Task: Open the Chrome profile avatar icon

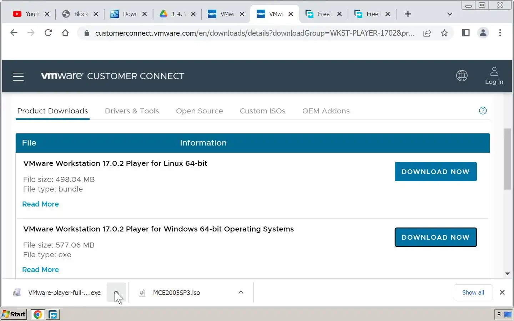Action: point(483,33)
